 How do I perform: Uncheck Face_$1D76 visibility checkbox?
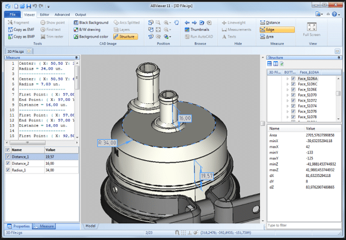point(293,112)
